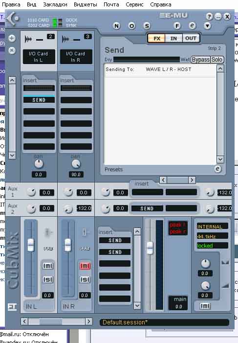Click the Dry/Wet mix bar

pos(147,59)
